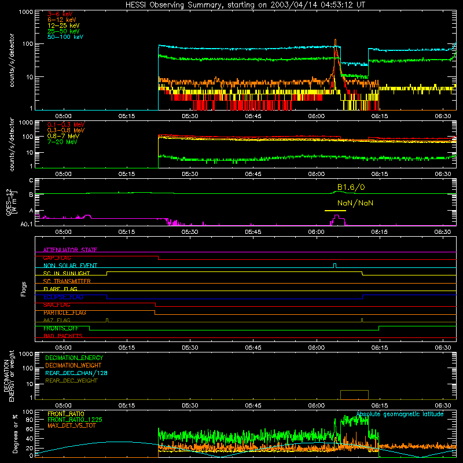Viewport: 463px width, 463px height.
Task: Click the PARTICLE_FLAG label
Action: [x=65, y=313]
